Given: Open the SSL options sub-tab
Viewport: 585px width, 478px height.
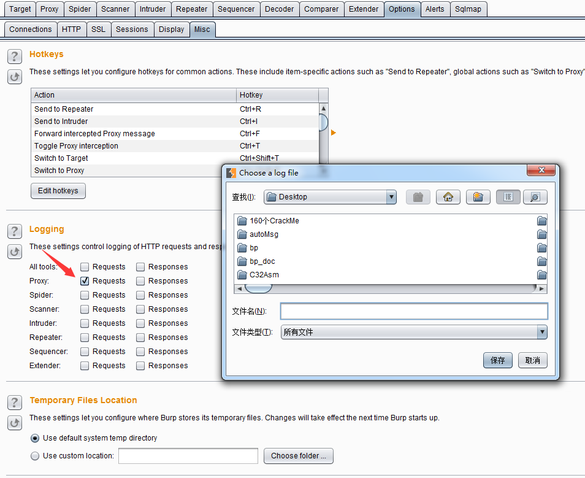Looking at the screenshot, I should click(98, 29).
